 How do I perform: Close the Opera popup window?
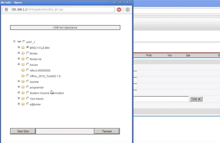[x=128, y=2]
